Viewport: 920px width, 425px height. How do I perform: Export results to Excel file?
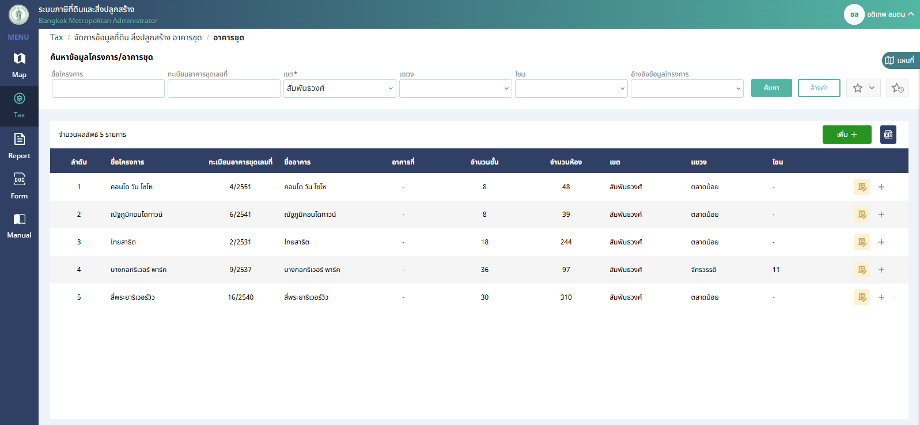(888, 135)
